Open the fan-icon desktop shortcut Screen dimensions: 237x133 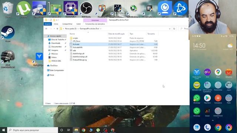[117, 9]
